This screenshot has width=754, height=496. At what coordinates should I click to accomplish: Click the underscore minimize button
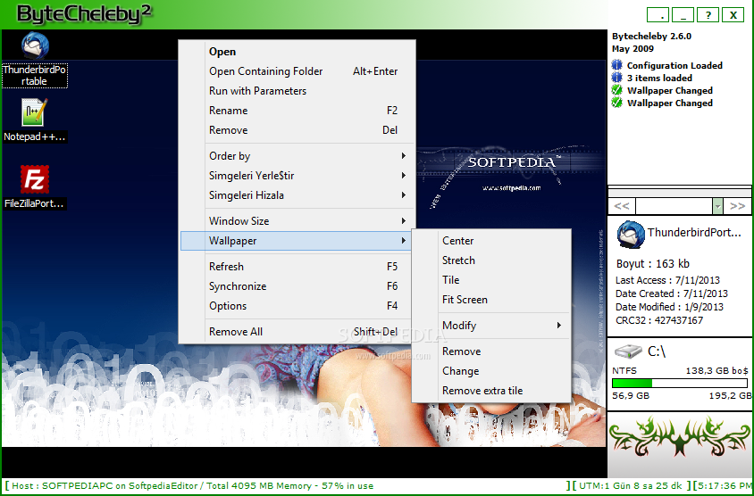(683, 15)
